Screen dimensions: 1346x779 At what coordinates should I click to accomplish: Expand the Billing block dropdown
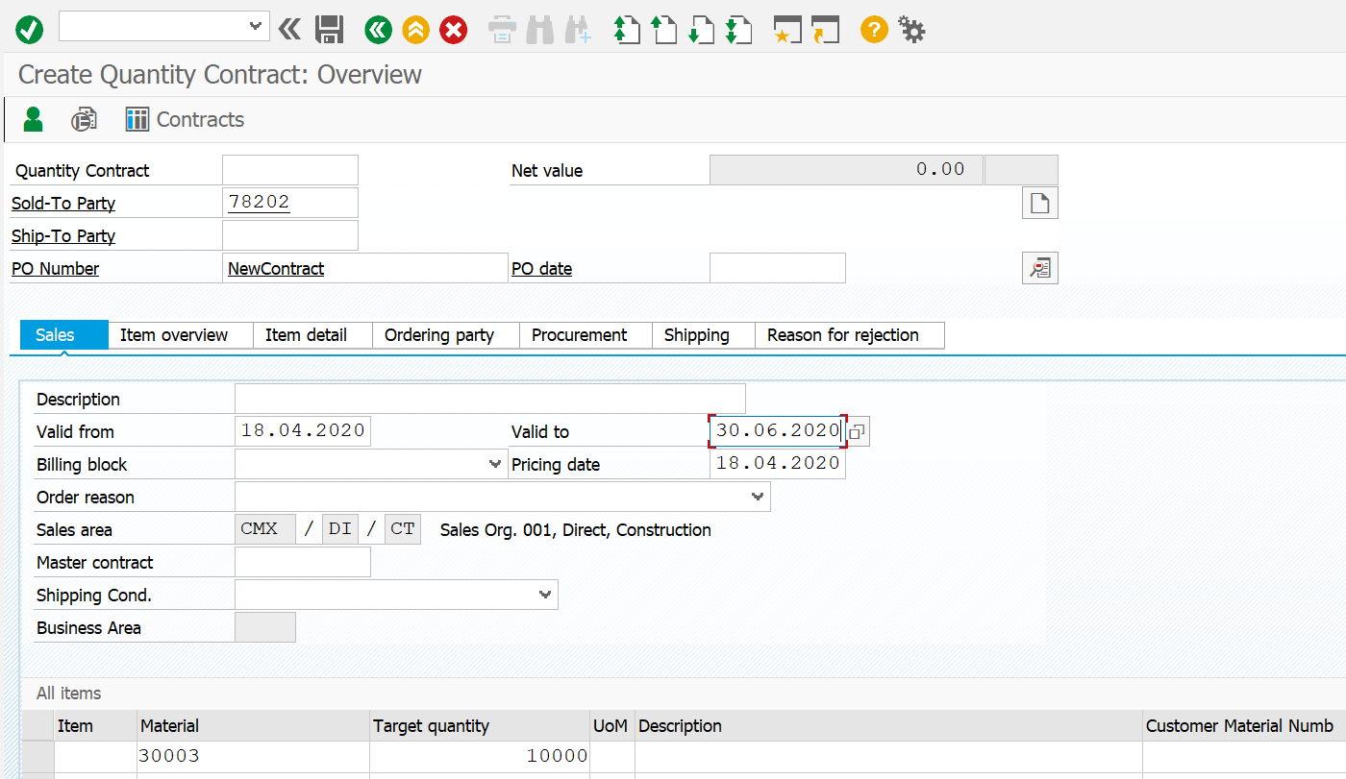(x=495, y=464)
